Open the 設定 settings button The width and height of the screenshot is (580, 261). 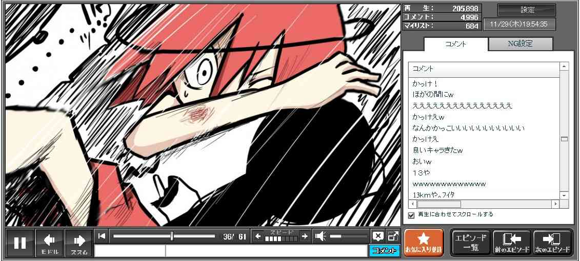point(527,10)
